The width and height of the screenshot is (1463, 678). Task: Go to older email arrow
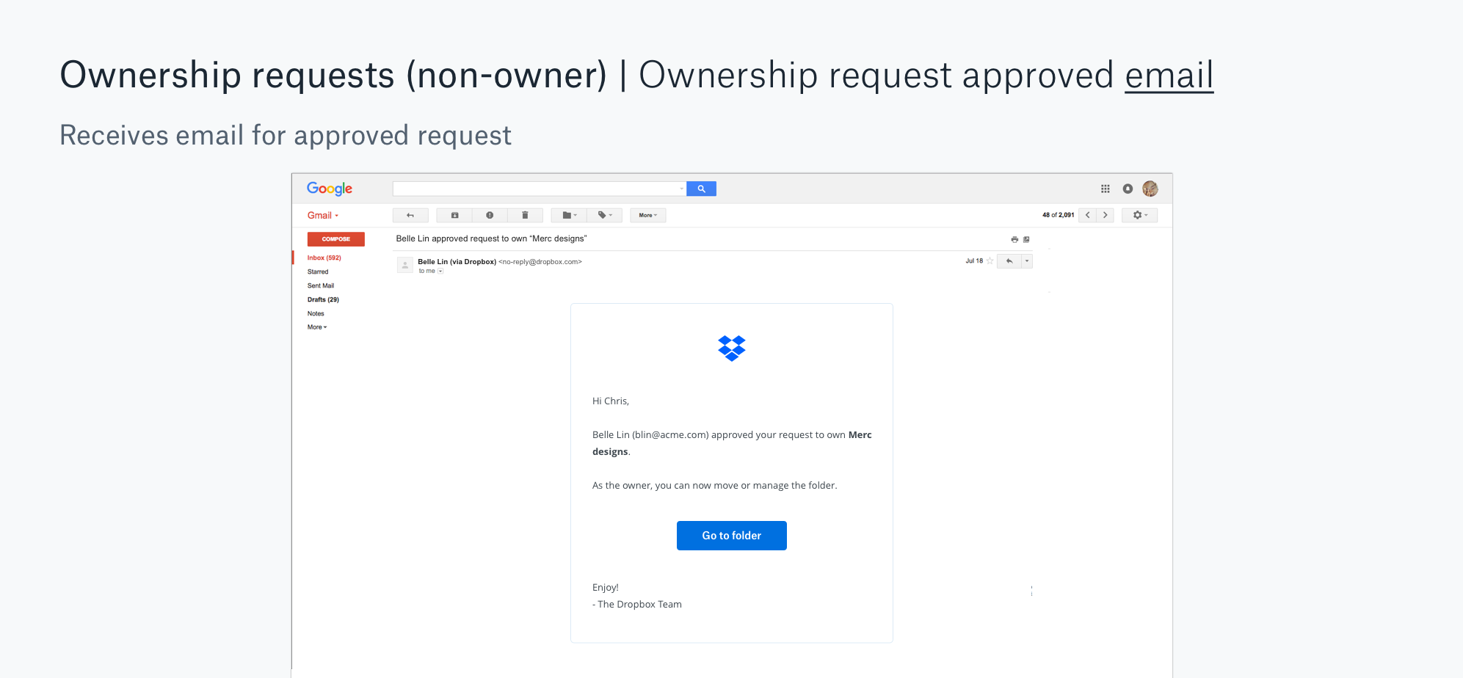[1105, 215]
